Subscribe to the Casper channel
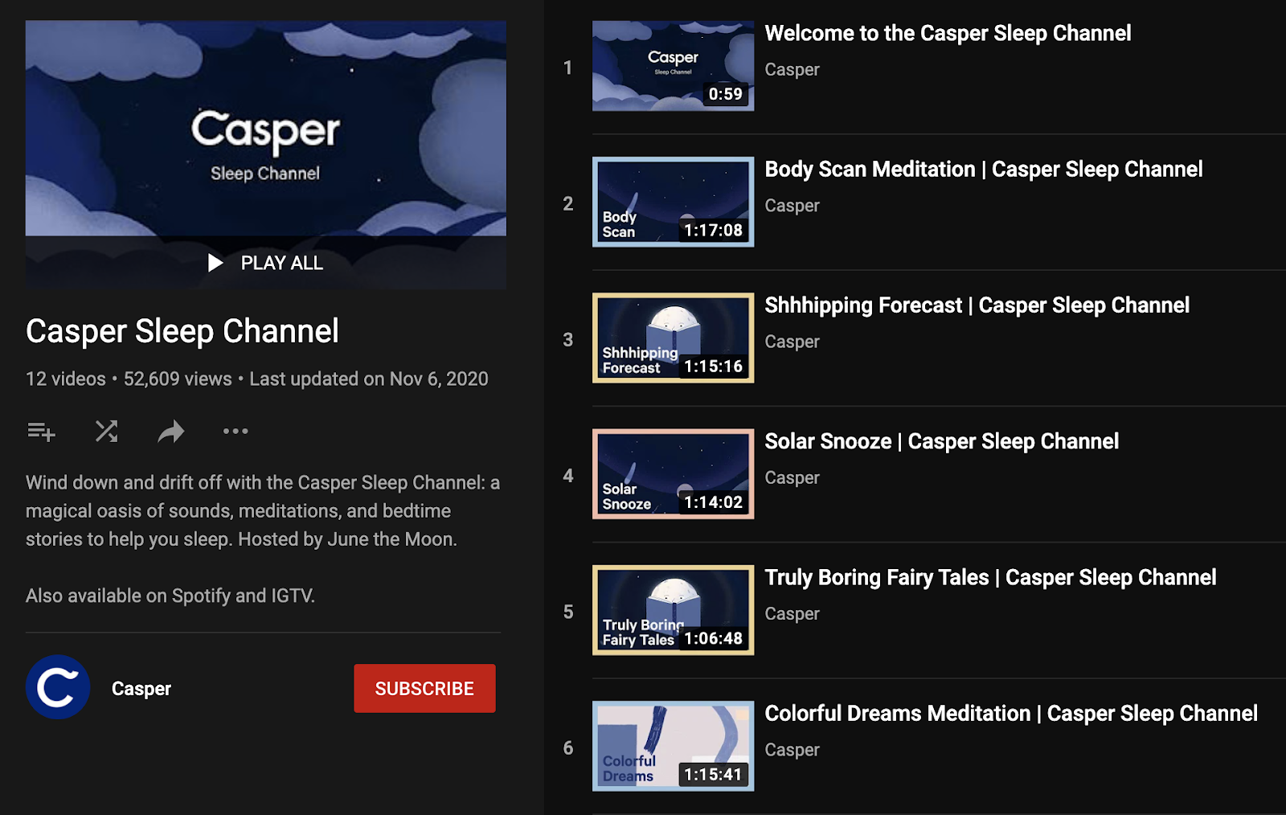1286x815 pixels. [x=424, y=688]
